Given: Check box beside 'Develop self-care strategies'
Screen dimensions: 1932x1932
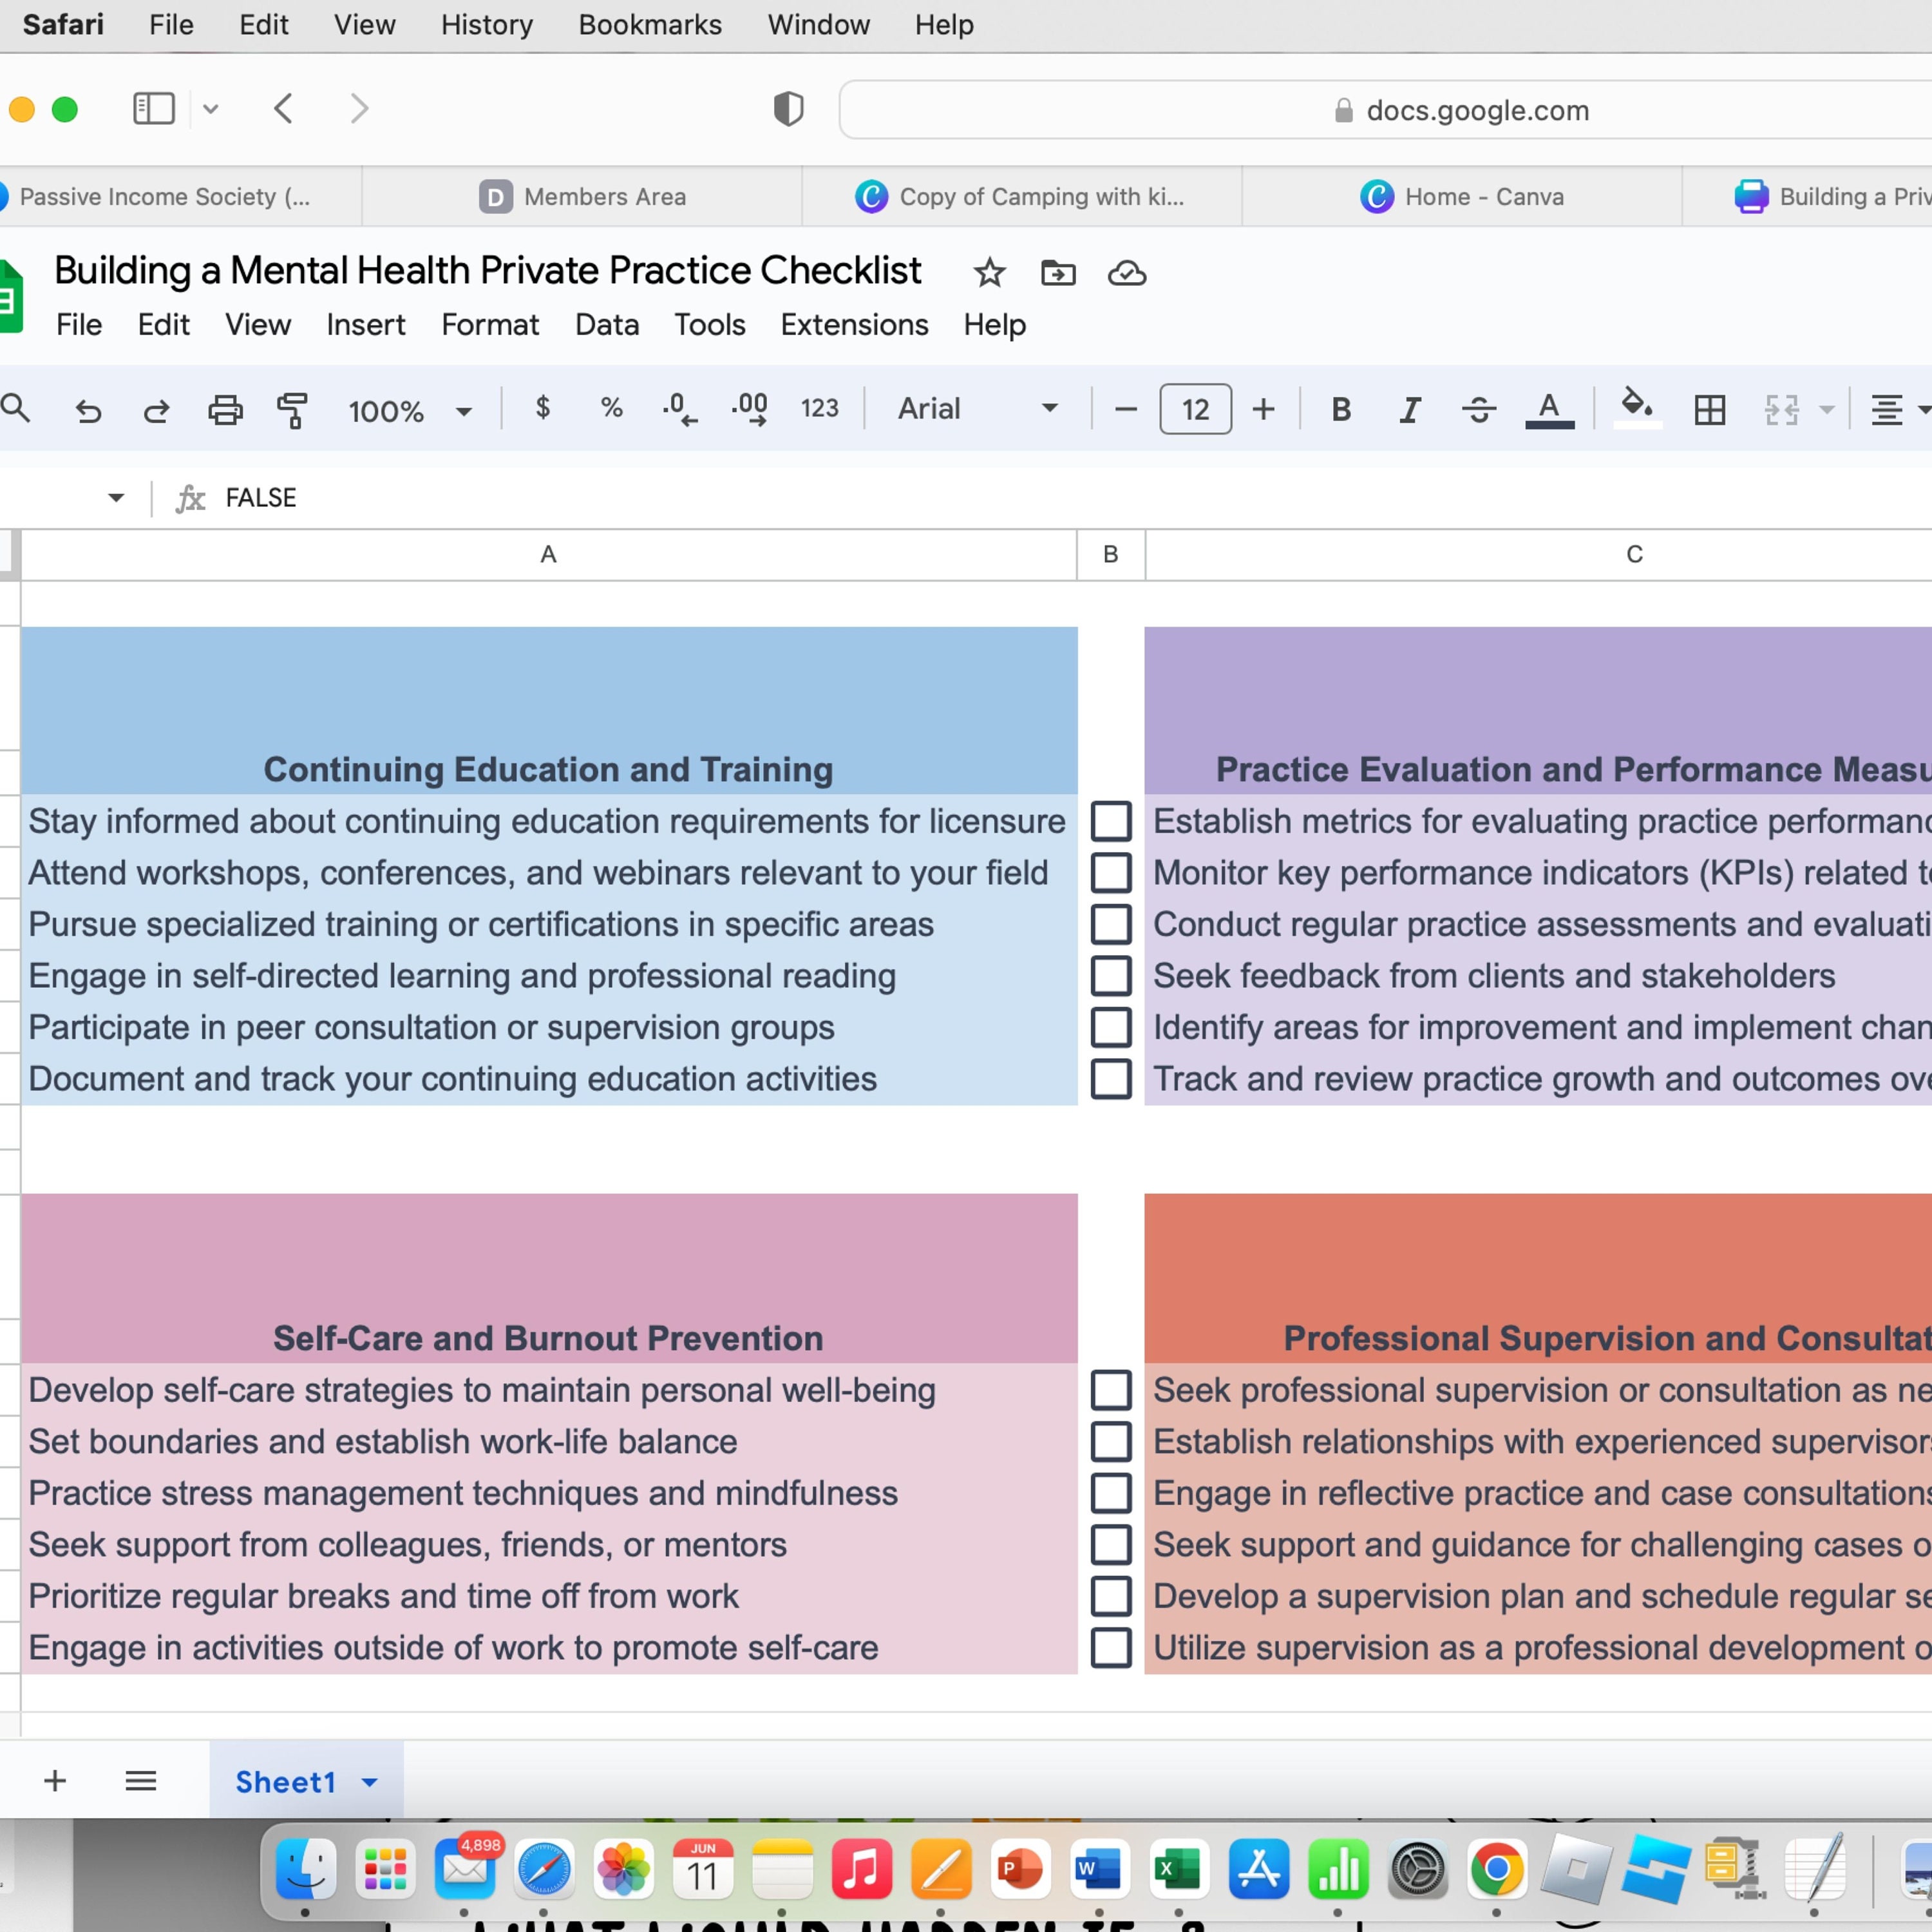Looking at the screenshot, I should [x=1111, y=1390].
